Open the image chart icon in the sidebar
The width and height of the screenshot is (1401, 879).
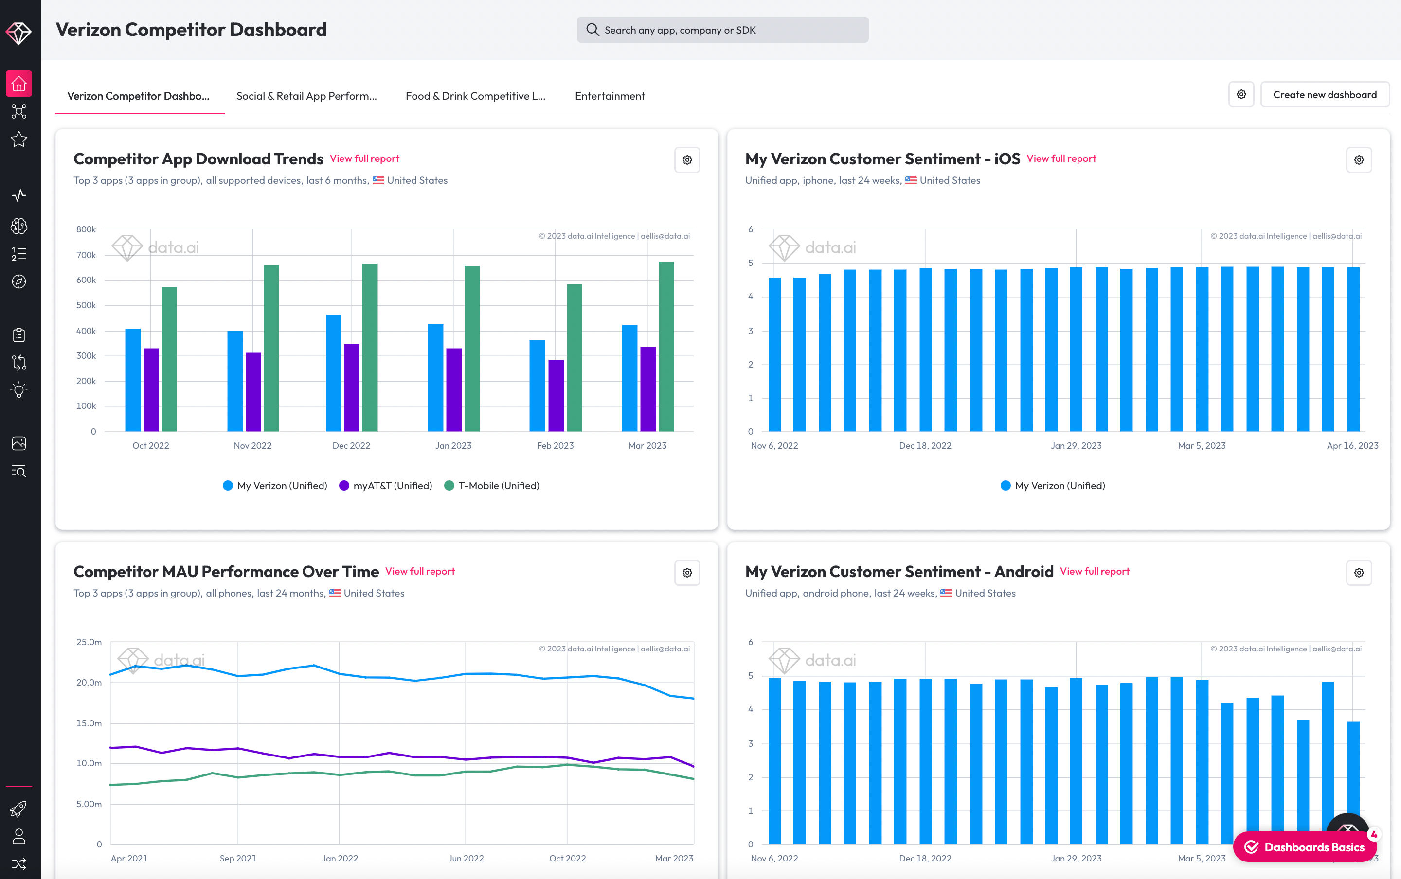tap(18, 443)
